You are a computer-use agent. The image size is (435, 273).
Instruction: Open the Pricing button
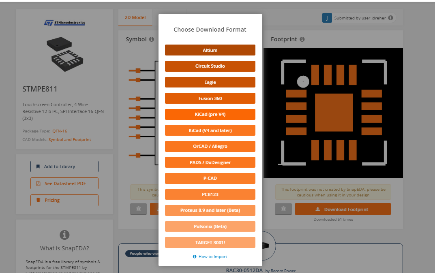(64, 200)
